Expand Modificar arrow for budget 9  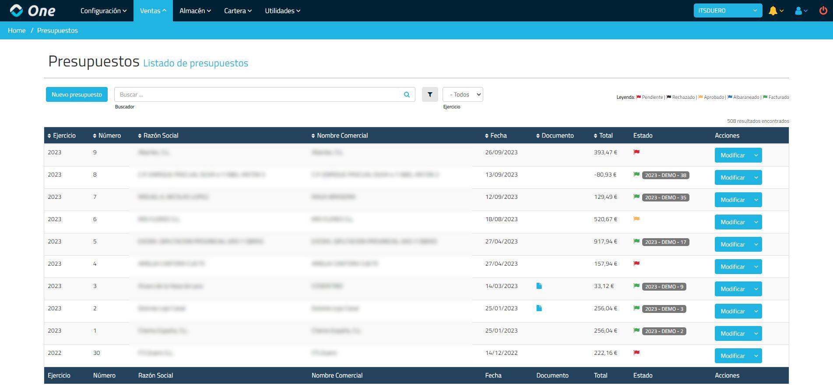click(756, 155)
